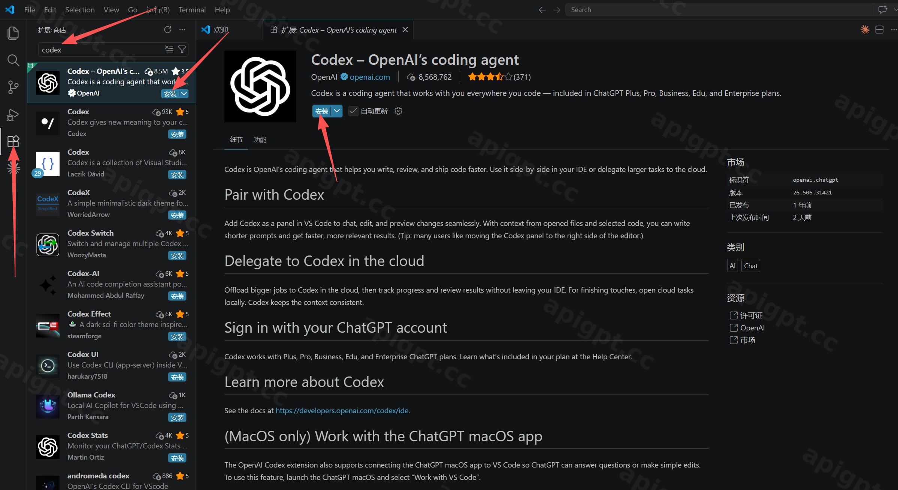Image resolution: width=898 pixels, height=490 pixels.
Task: Open the Selection menu
Action: point(80,10)
